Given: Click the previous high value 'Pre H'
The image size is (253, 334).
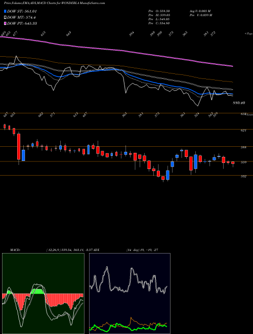Looking at the screenshot, I should coord(159,15).
